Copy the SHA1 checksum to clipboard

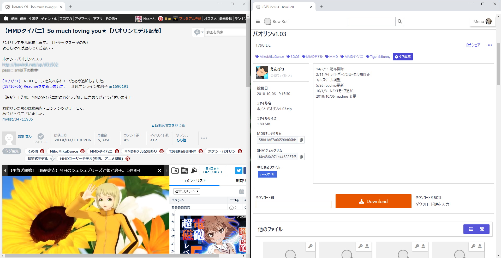pos(301,157)
